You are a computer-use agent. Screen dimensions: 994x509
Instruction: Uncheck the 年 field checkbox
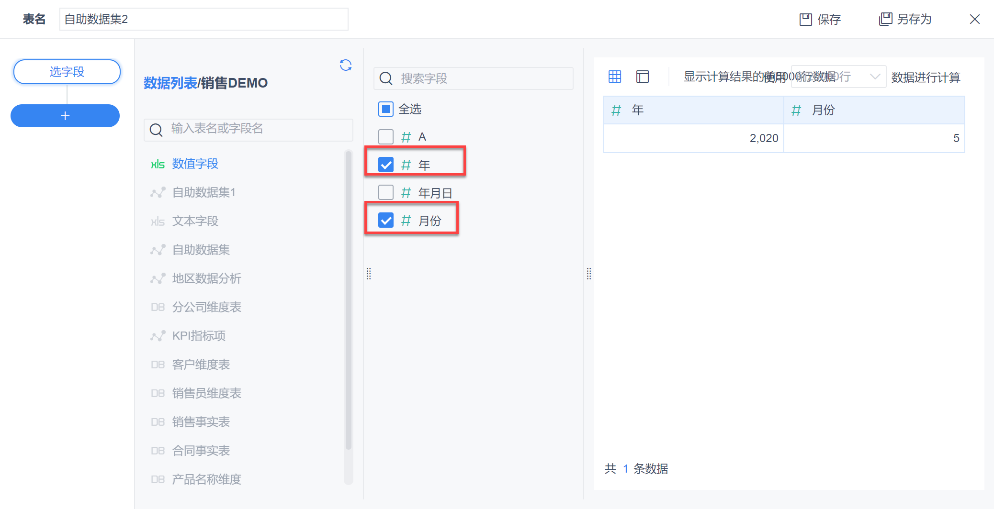point(386,165)
